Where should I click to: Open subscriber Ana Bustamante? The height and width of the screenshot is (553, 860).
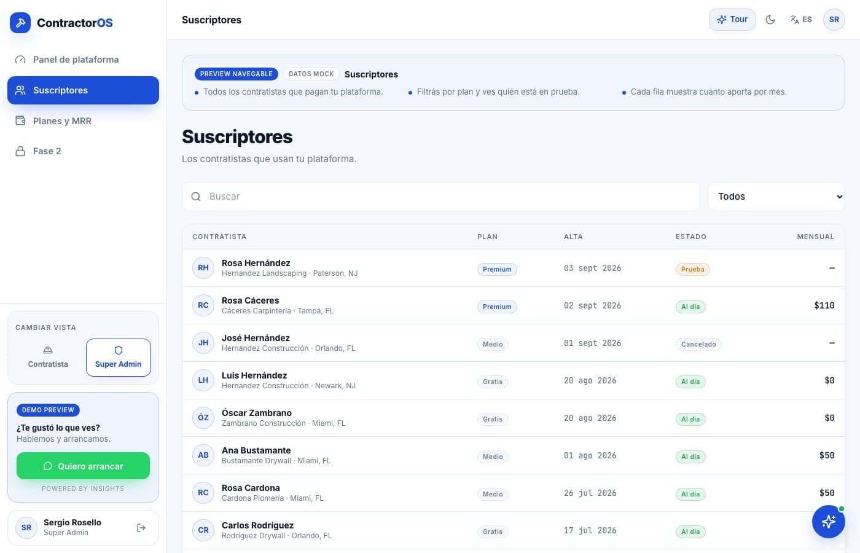click(x=514, y=455)
